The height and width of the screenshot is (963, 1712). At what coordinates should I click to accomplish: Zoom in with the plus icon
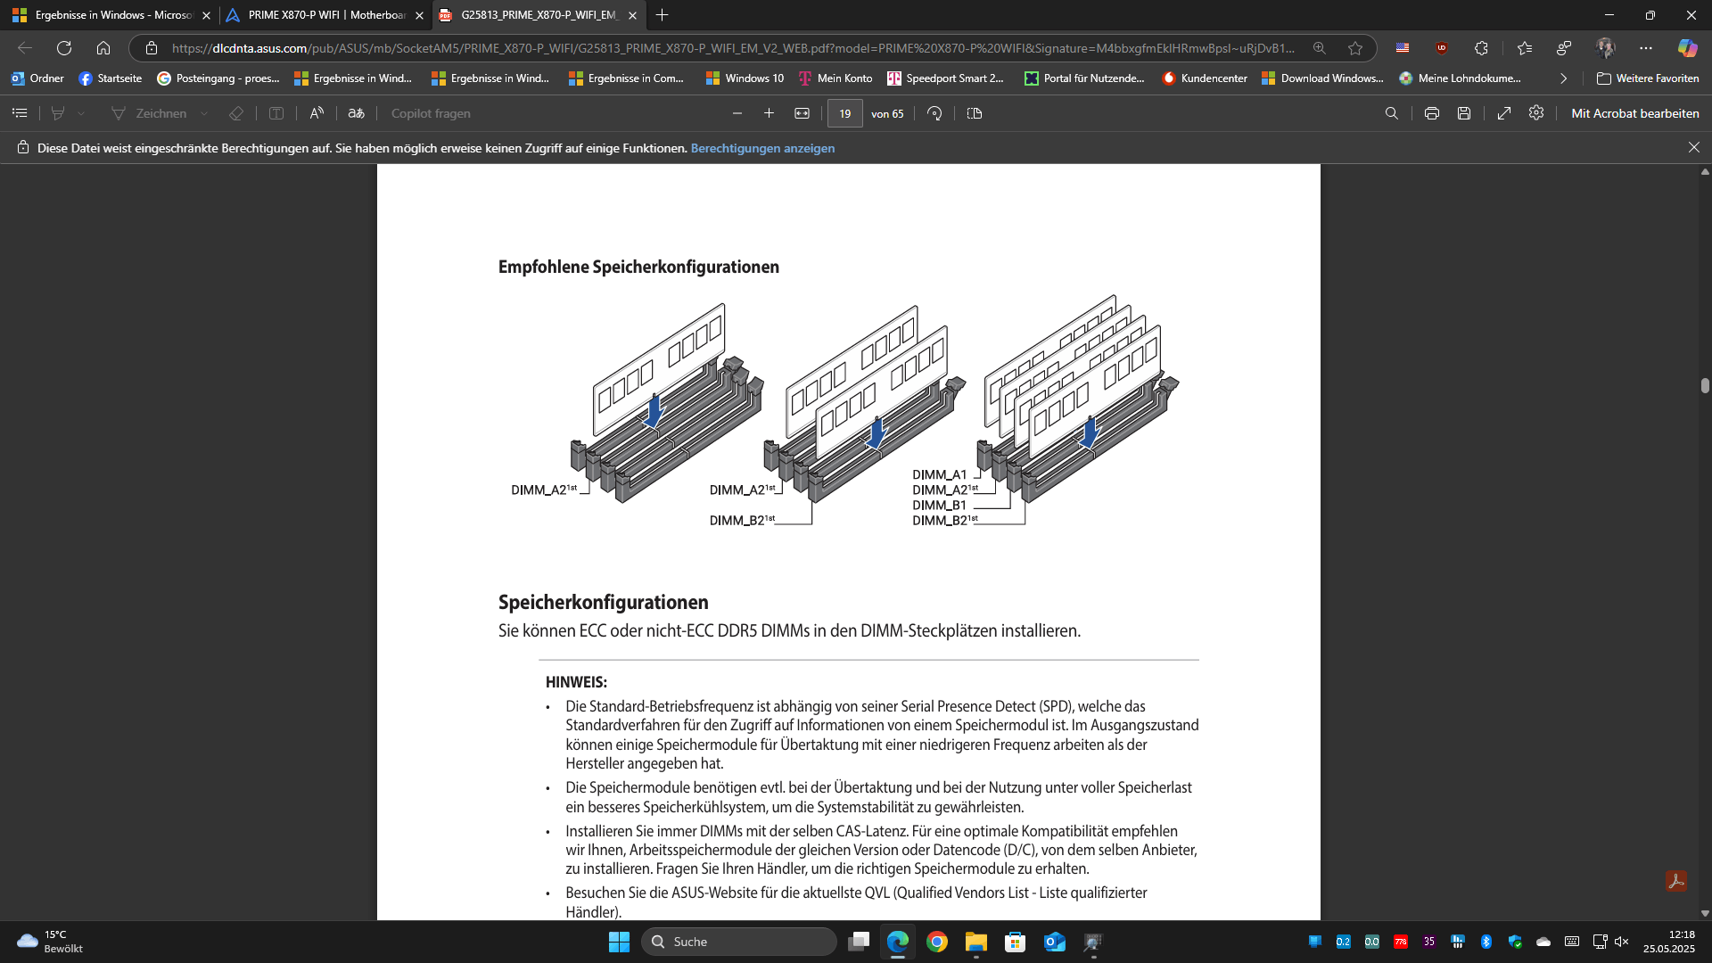[x=769, y=113]
